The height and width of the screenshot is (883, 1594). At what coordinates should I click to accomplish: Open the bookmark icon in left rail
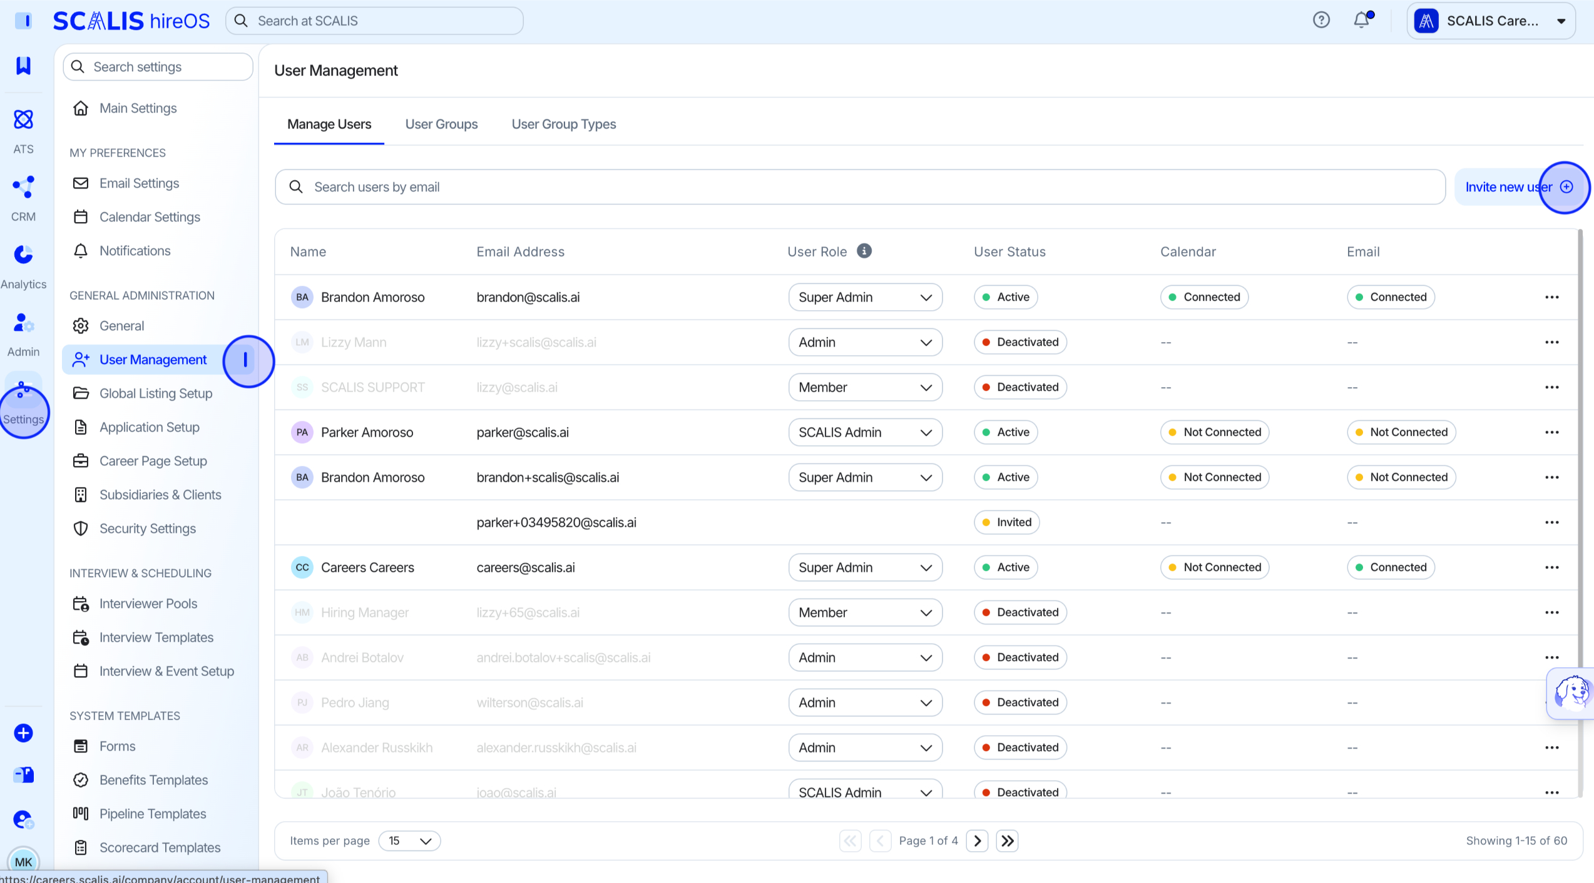point(23,66)
